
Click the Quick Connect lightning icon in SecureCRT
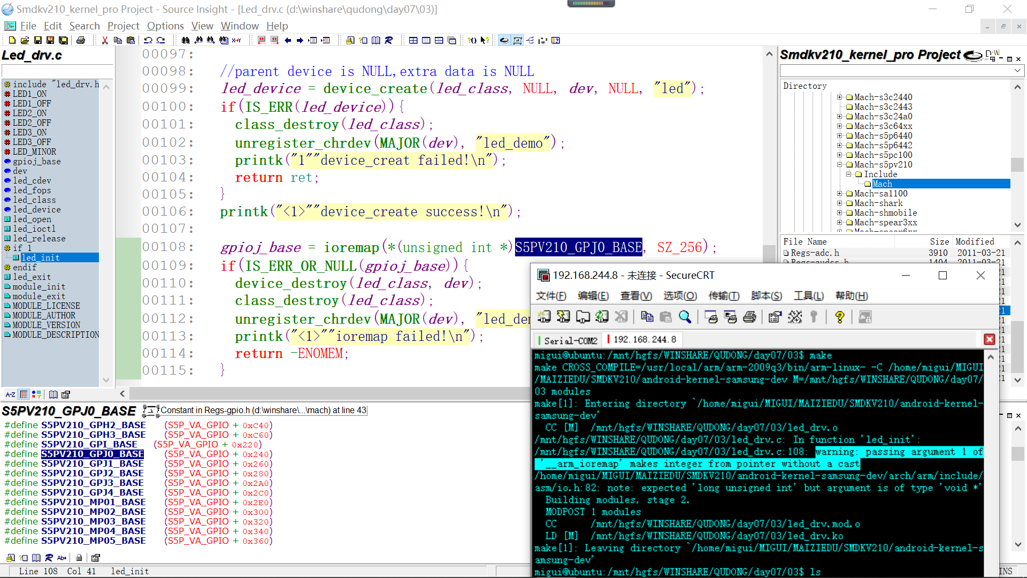click(563, 317)
